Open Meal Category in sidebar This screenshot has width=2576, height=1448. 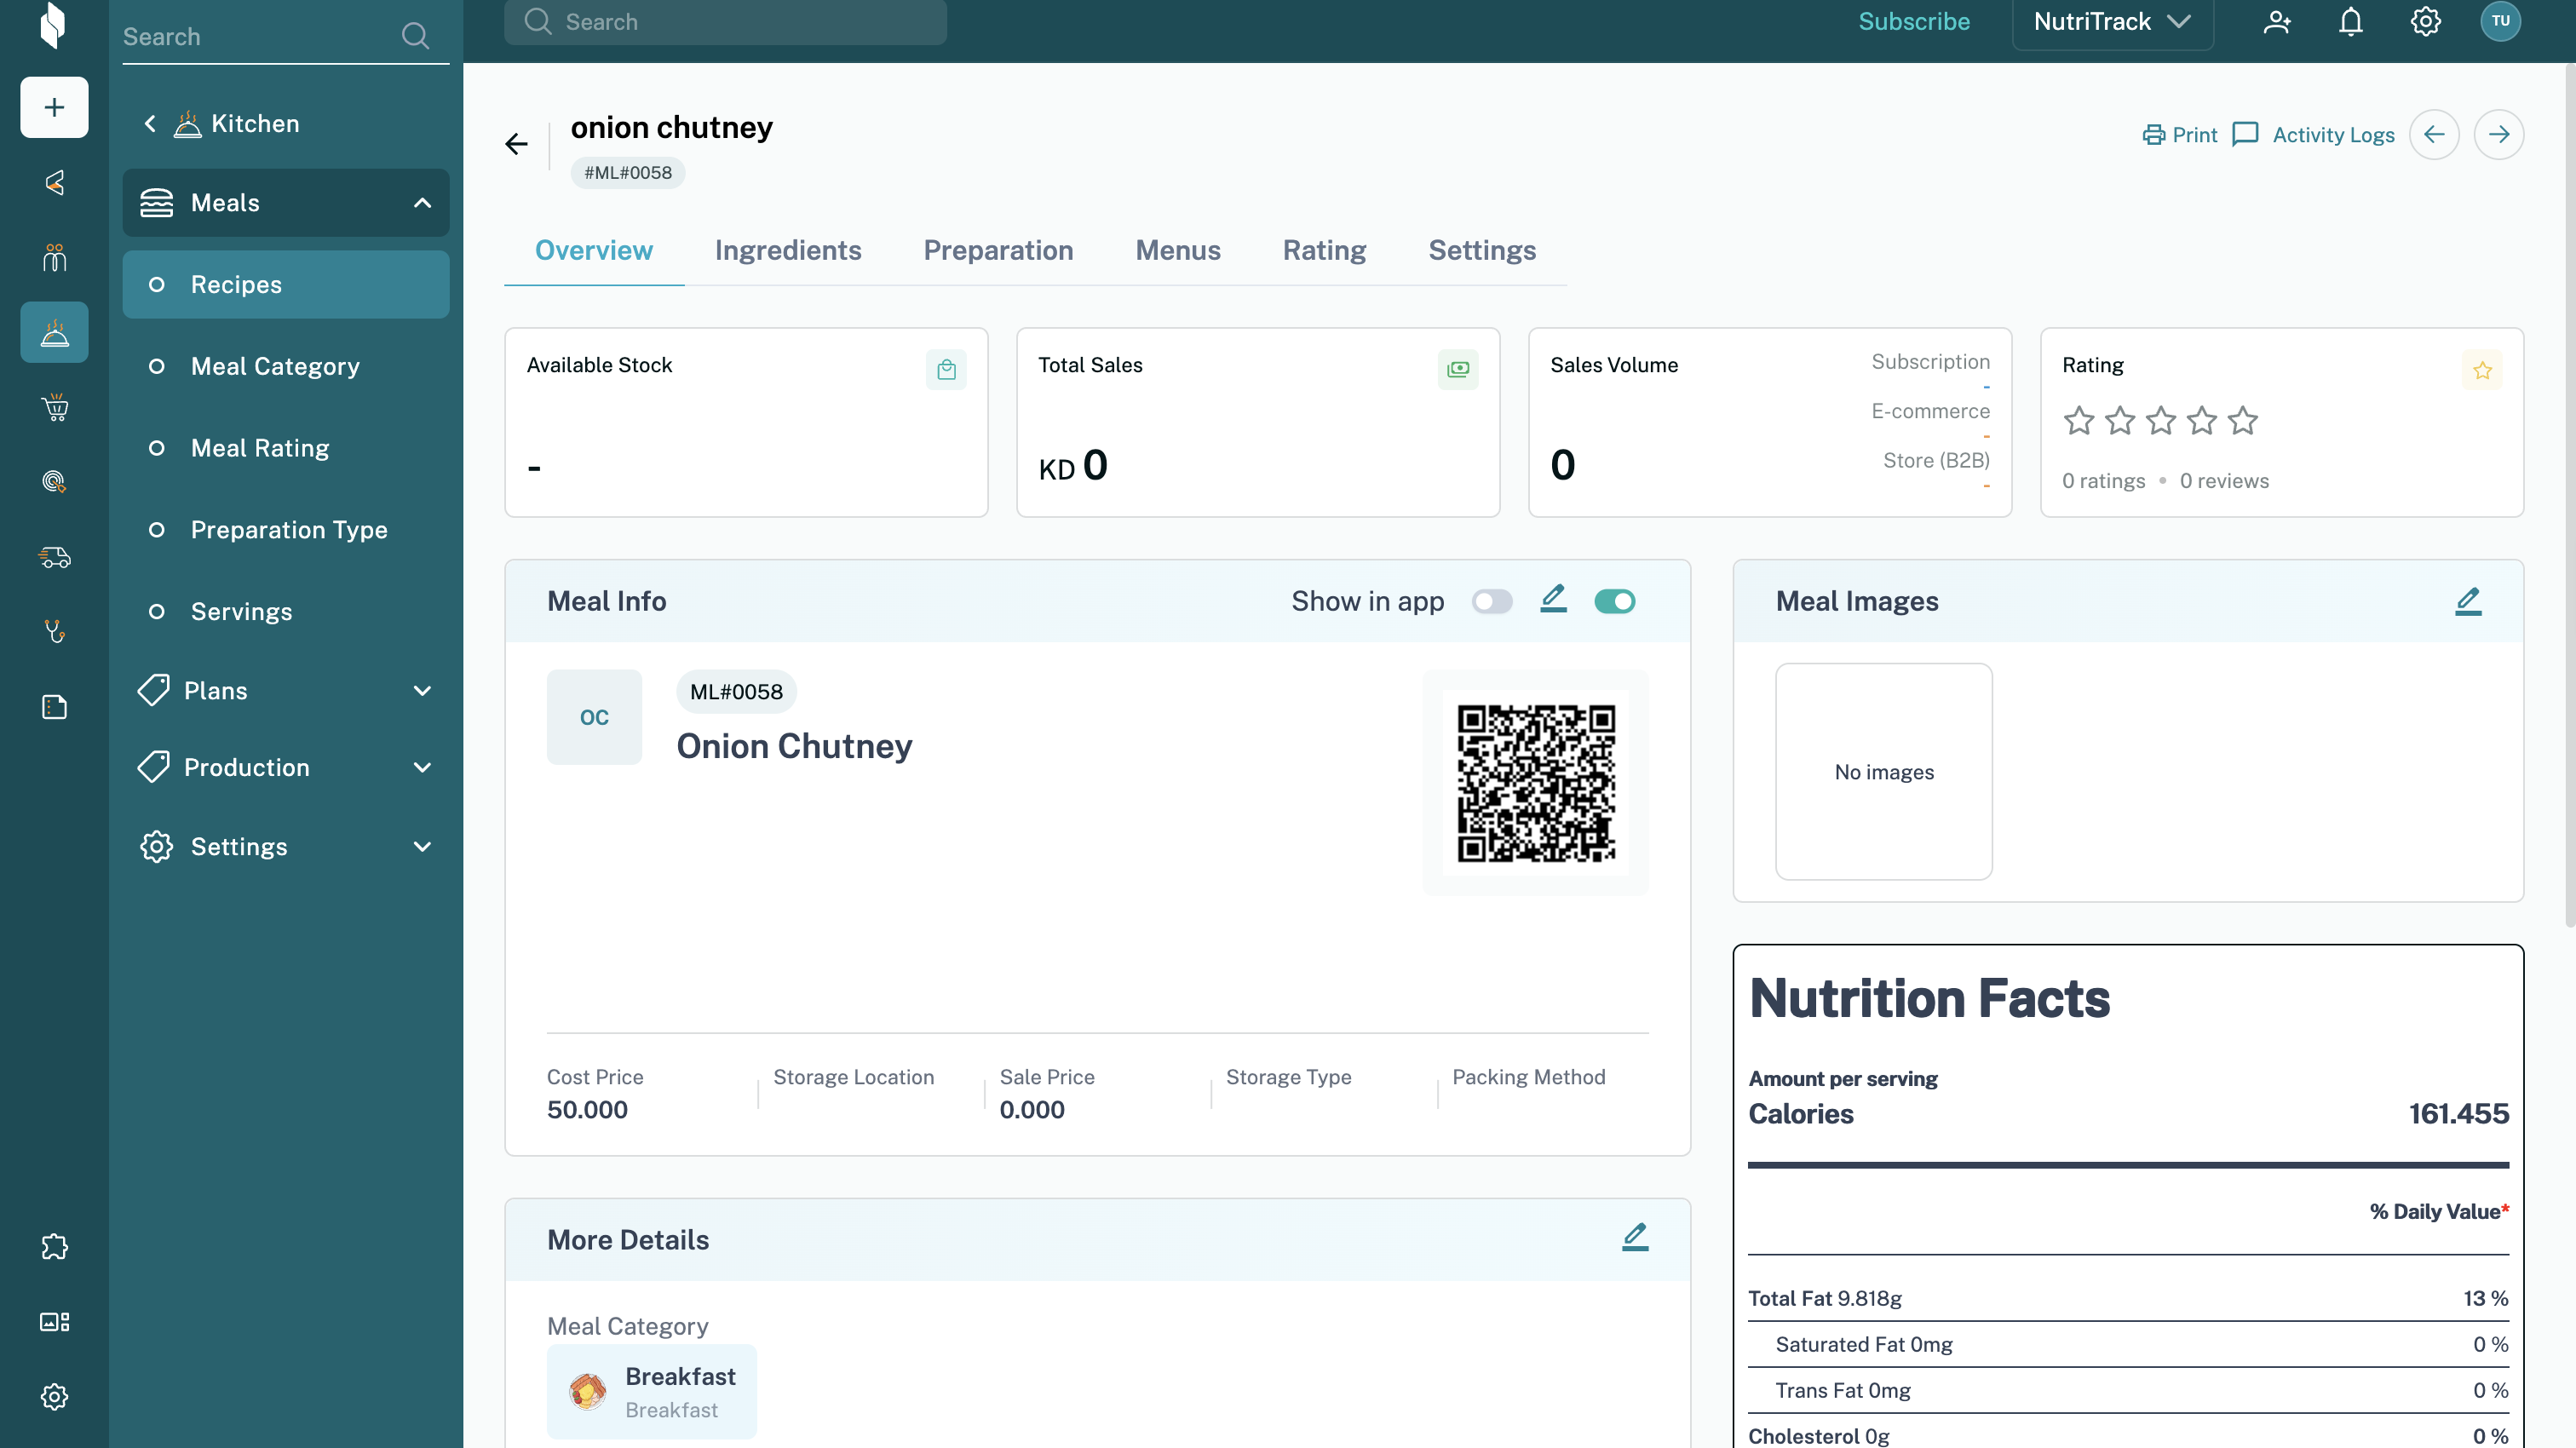click(x=286, y=366)
